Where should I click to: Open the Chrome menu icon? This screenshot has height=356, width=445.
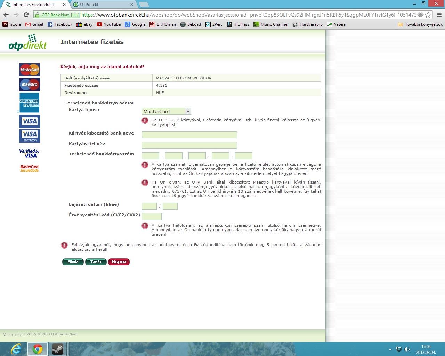(439, 15)
